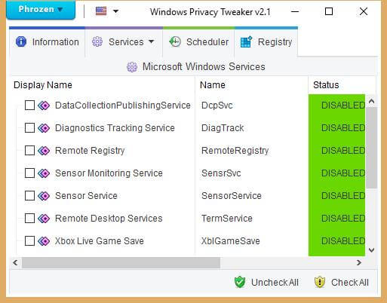Select the SensorService name cell

232,196
